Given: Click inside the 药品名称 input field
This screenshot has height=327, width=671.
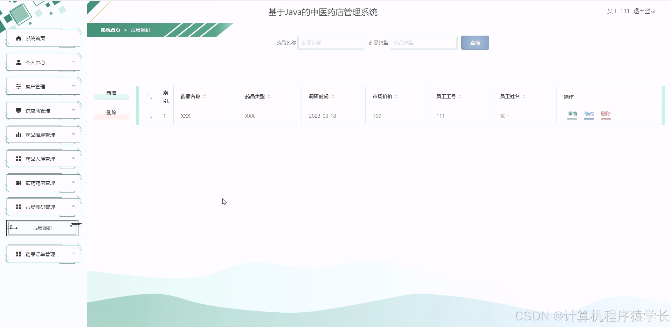Looking at the screenshot, I should click(331, 42).
